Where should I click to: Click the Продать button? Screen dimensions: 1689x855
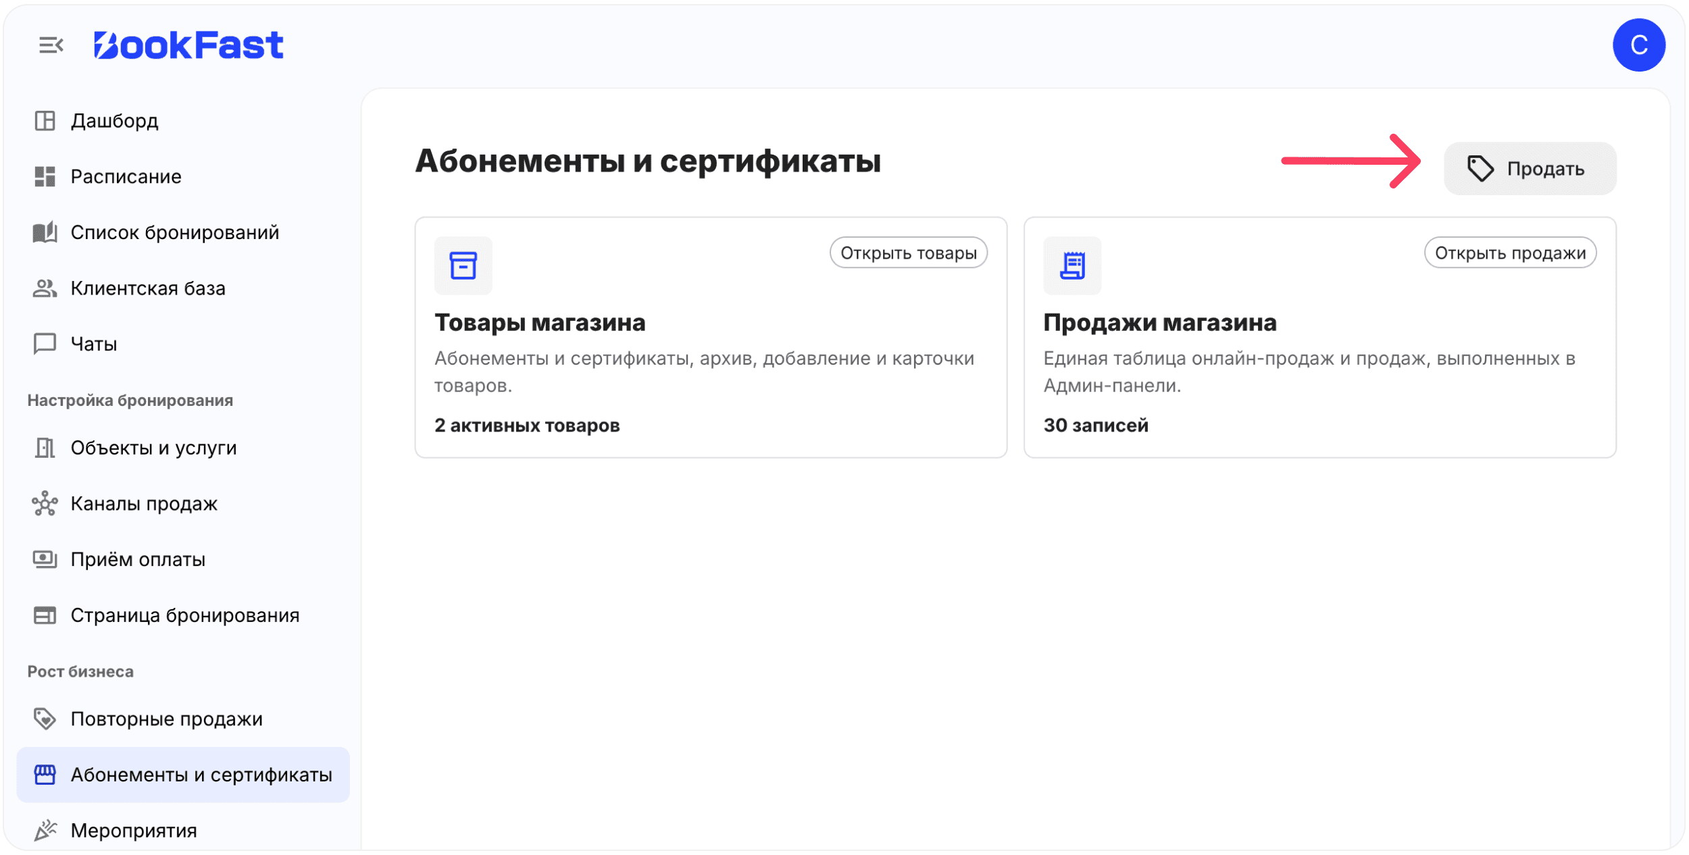coord(1530,168)
